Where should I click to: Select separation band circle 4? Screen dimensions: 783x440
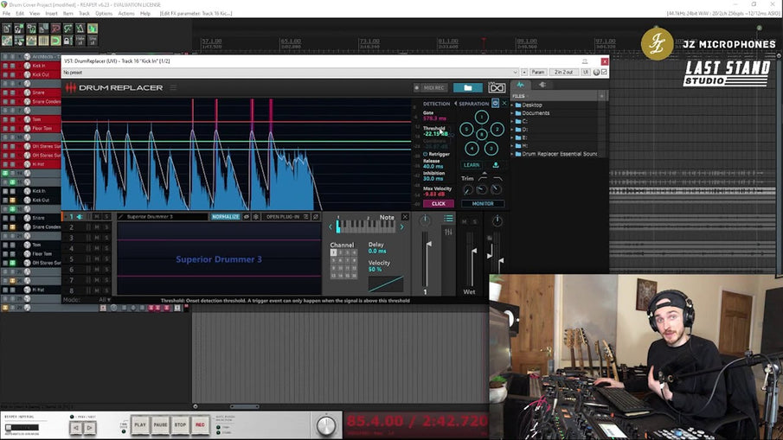(472, 148)
